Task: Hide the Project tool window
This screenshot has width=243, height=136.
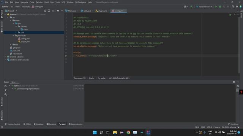Action: (62, 11)
